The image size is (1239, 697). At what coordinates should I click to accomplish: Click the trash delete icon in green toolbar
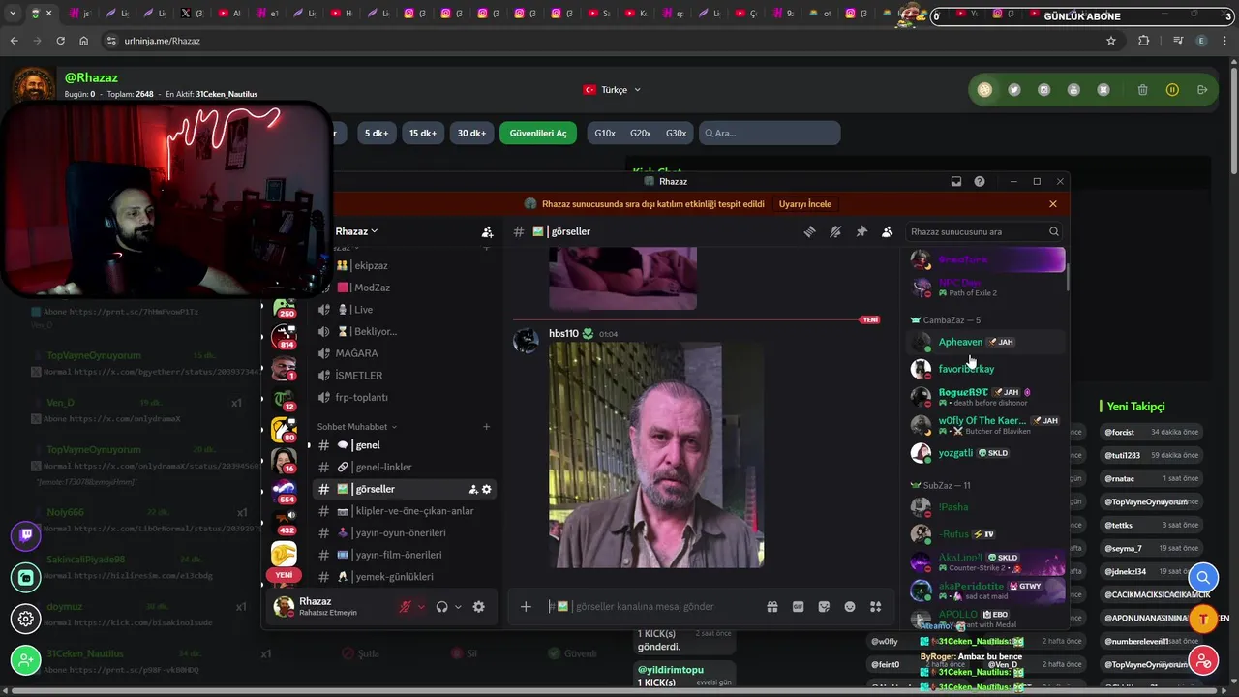[x=1143, y=90]
